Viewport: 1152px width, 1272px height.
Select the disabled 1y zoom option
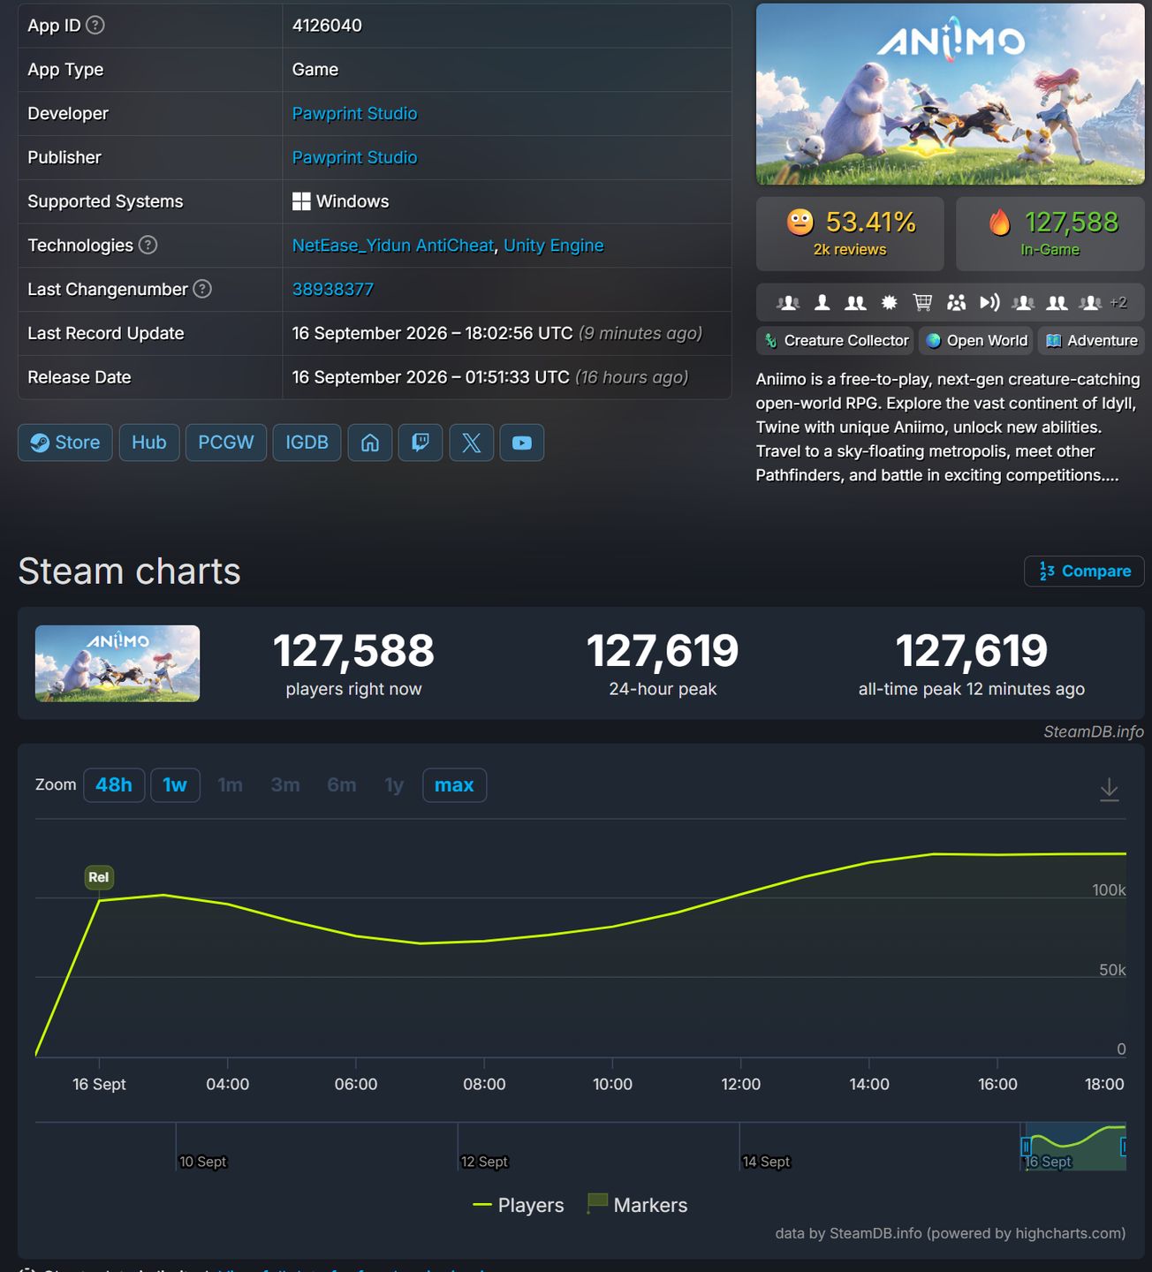(394, 785)
